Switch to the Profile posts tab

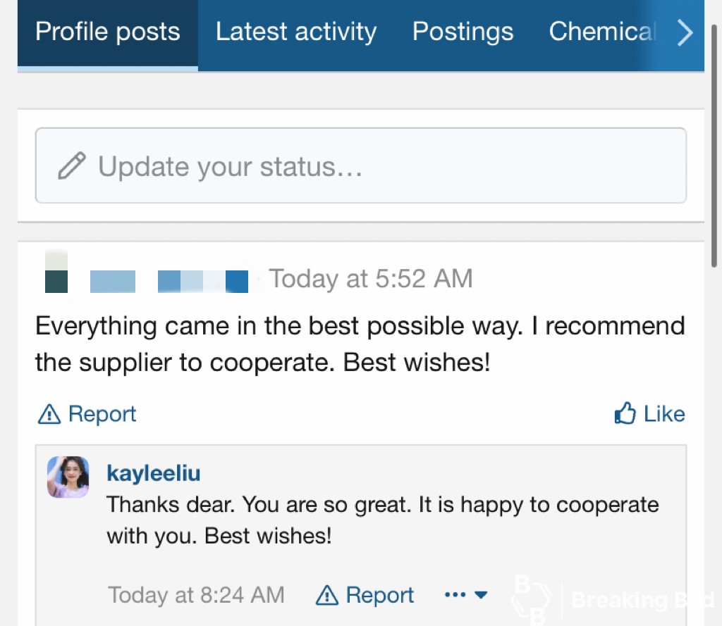pyautogui.click(x=107, y=32)
